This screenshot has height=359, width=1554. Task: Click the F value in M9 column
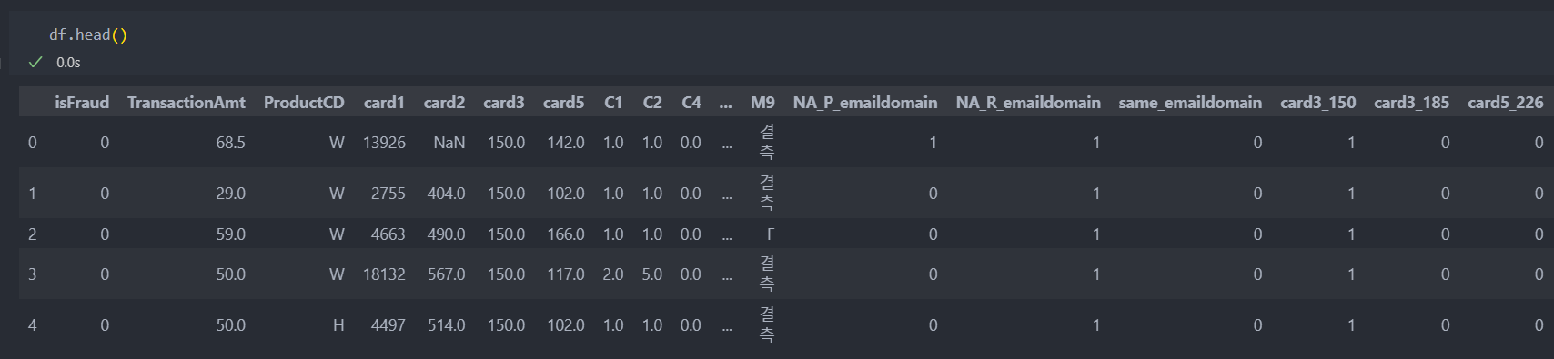[x=771, y=234]
